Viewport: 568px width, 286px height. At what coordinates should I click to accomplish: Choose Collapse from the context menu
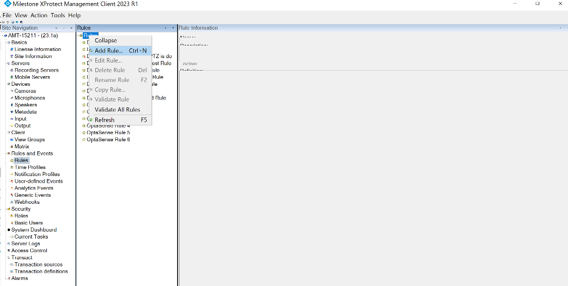click(120, 40)
